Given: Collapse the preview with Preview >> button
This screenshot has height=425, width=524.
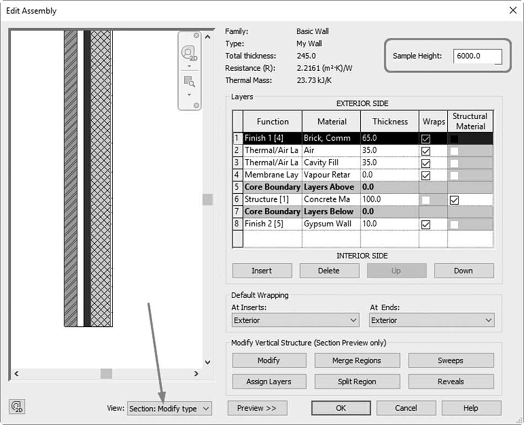Looking at the screenshot, I should 258,408.
